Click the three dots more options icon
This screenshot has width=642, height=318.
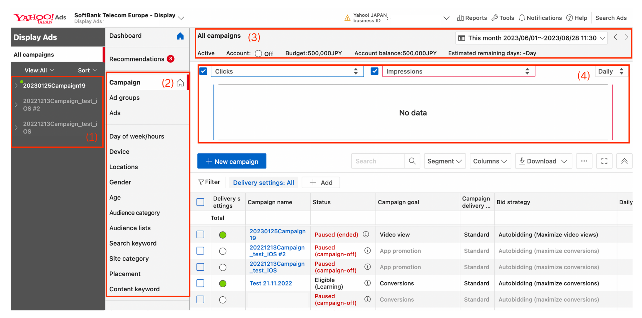click(x=584, y=161)
